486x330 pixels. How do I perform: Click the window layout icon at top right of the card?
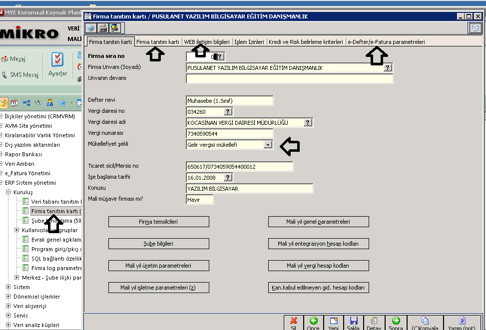coord(475,28)
